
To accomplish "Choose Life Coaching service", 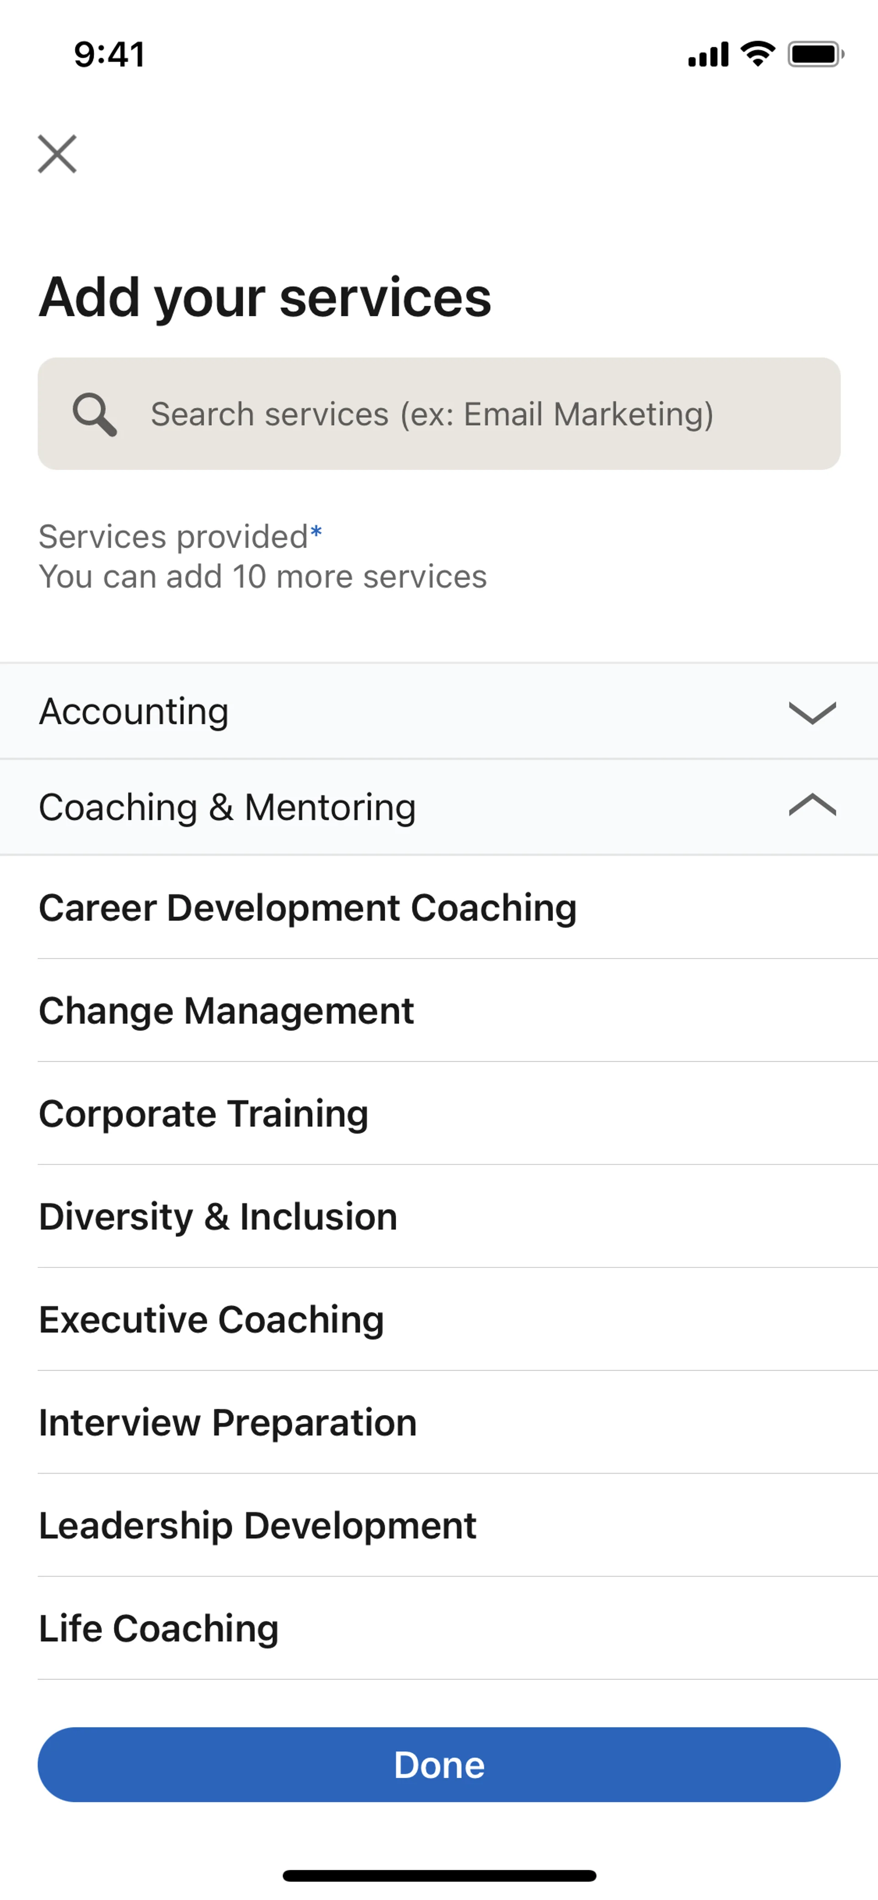I will [x=159, y=1629].
